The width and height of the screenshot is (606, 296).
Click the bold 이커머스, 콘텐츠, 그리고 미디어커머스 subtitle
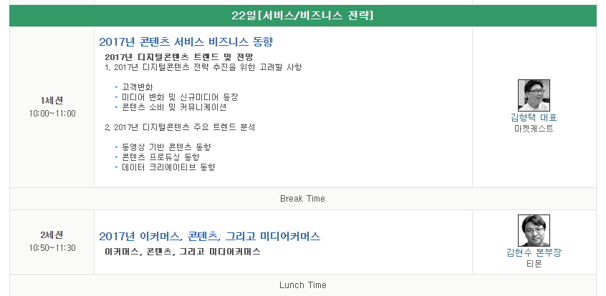click(x=183, y=252)
